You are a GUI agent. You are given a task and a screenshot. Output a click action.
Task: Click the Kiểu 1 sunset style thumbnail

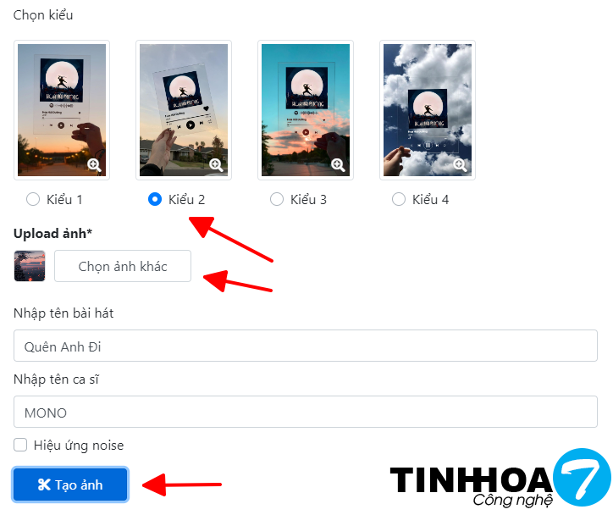(62, 110)
